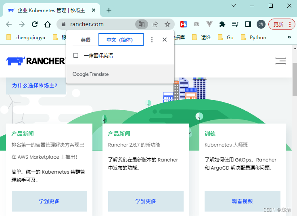This screenshot has height=216, width=297.
Task: Maximize the browser window
Action: point(271,6)
